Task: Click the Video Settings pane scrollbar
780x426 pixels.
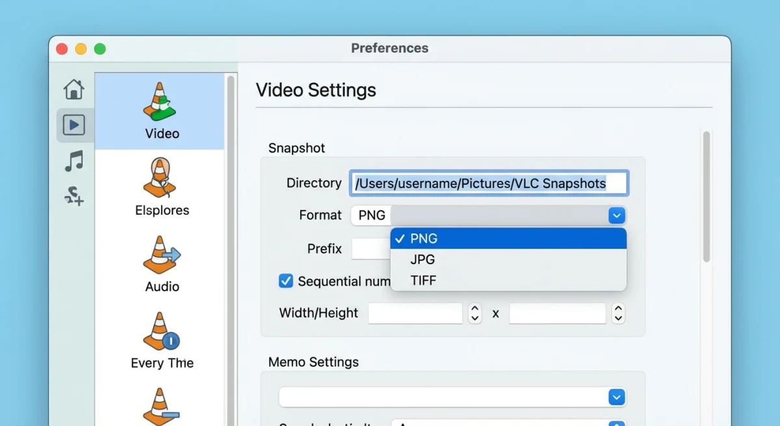Action: coord(707,196)
